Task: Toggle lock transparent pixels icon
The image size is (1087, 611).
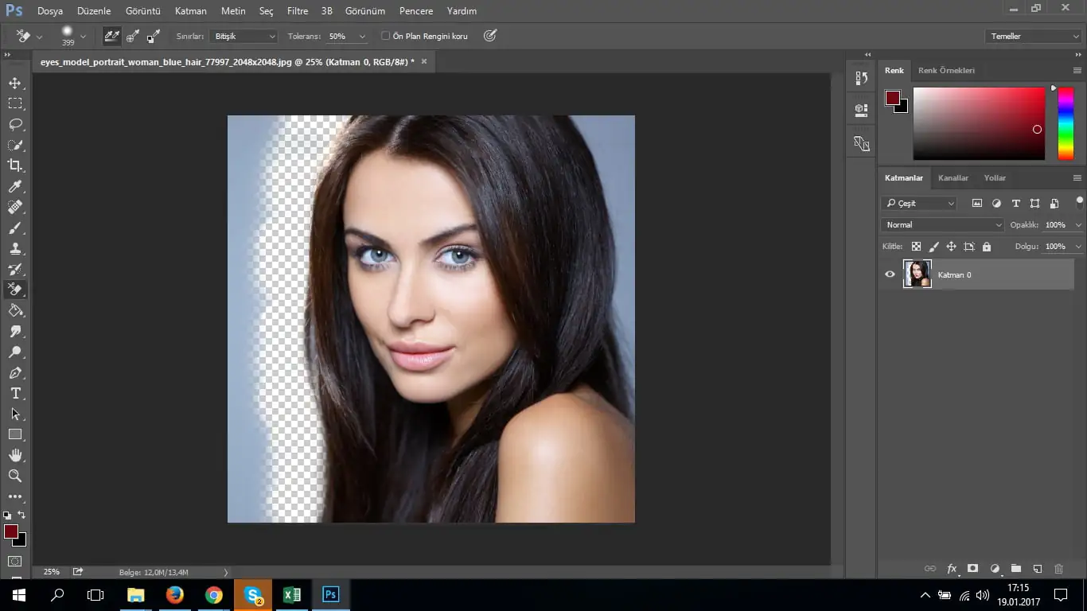Action: (917, 247)
